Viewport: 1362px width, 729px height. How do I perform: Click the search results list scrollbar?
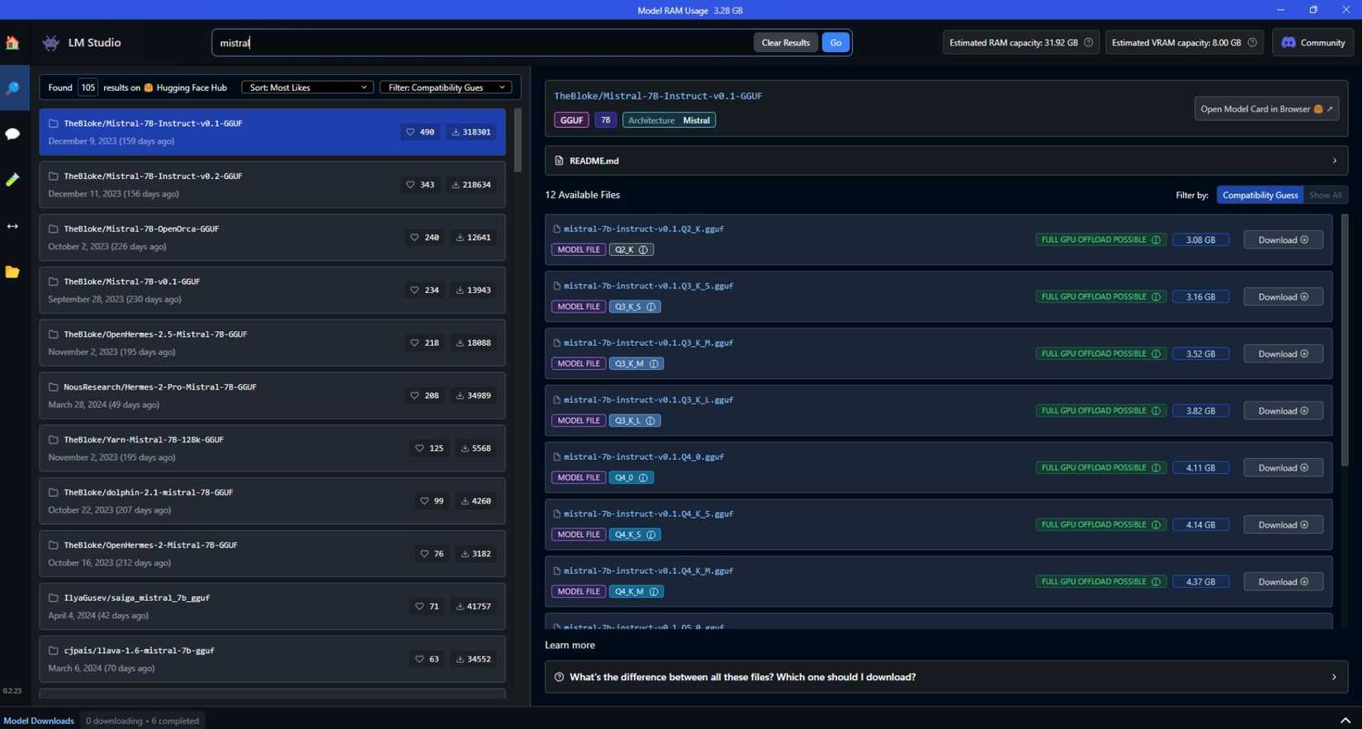click(x=518, y=140)
